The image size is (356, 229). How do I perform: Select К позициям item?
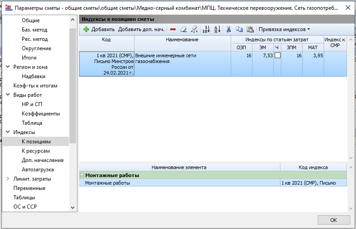pos(36,141)
